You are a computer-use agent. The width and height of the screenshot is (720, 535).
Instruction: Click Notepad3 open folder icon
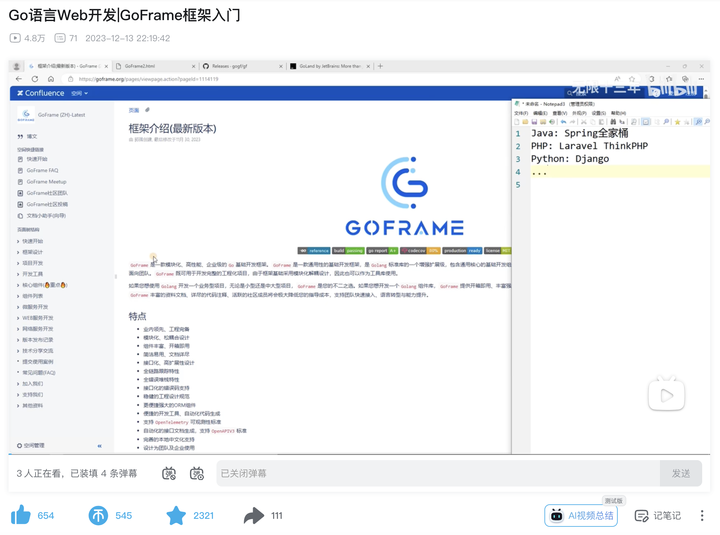(x=525, y=122)
